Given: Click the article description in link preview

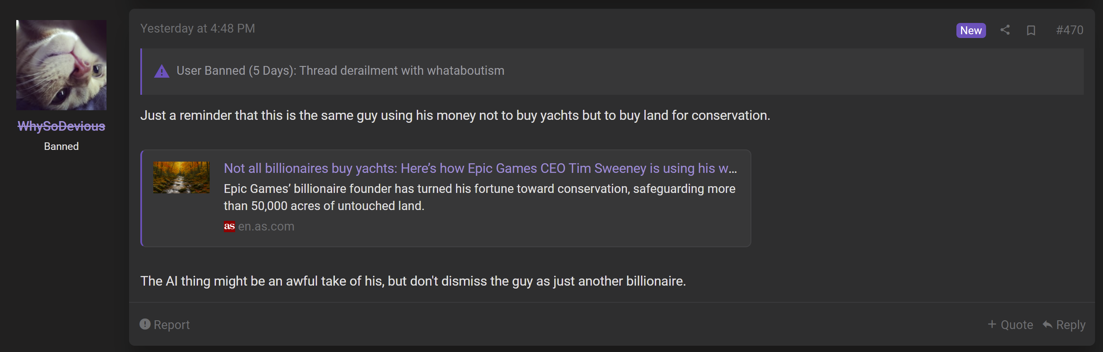Looking at the screenshot, I should point(479,198).
